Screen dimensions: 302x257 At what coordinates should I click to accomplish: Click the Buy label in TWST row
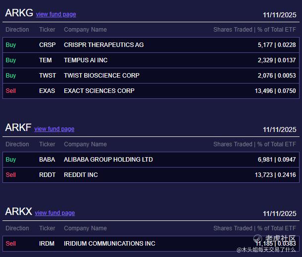coord(11,76)
